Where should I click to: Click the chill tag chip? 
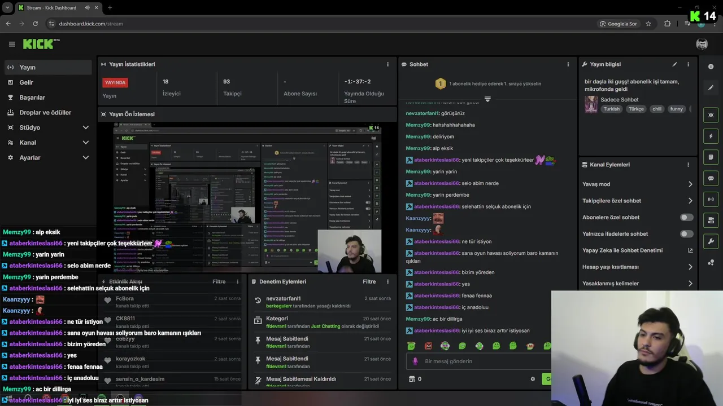pos(657,109)
